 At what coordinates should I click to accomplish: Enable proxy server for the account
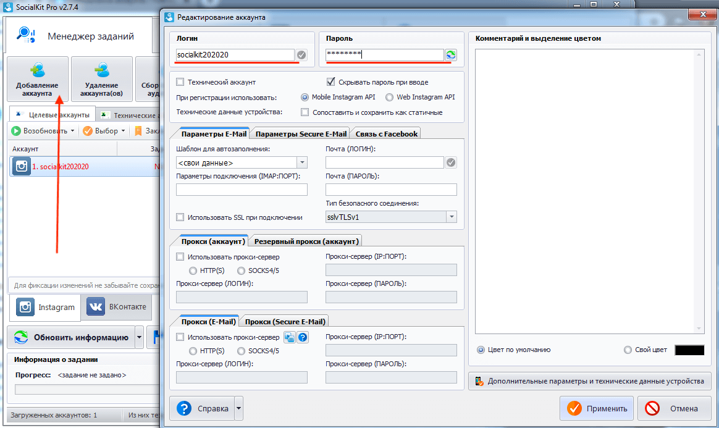coord(180,257)
